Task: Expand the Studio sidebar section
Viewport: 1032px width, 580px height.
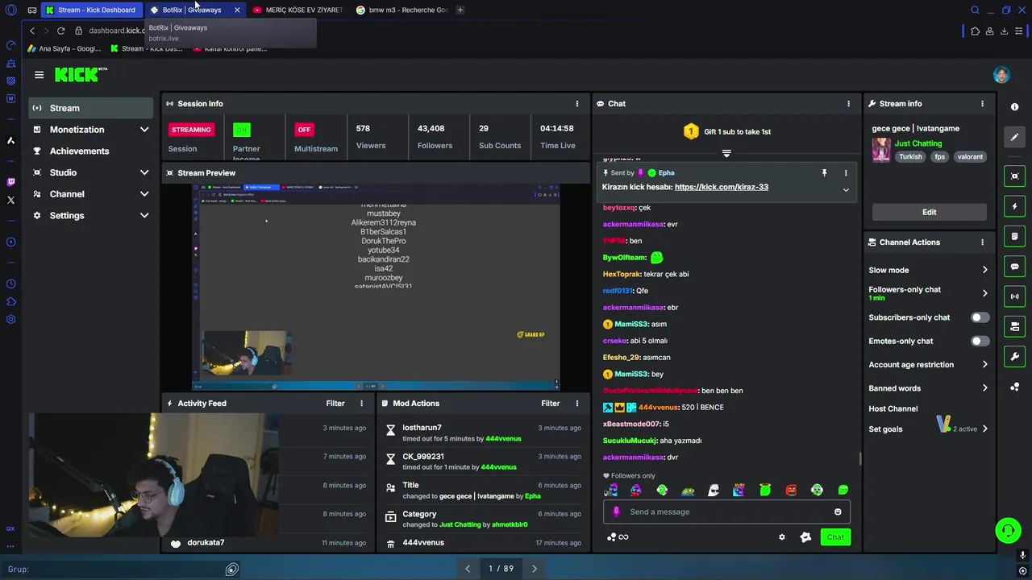Action: pos(144,172)
